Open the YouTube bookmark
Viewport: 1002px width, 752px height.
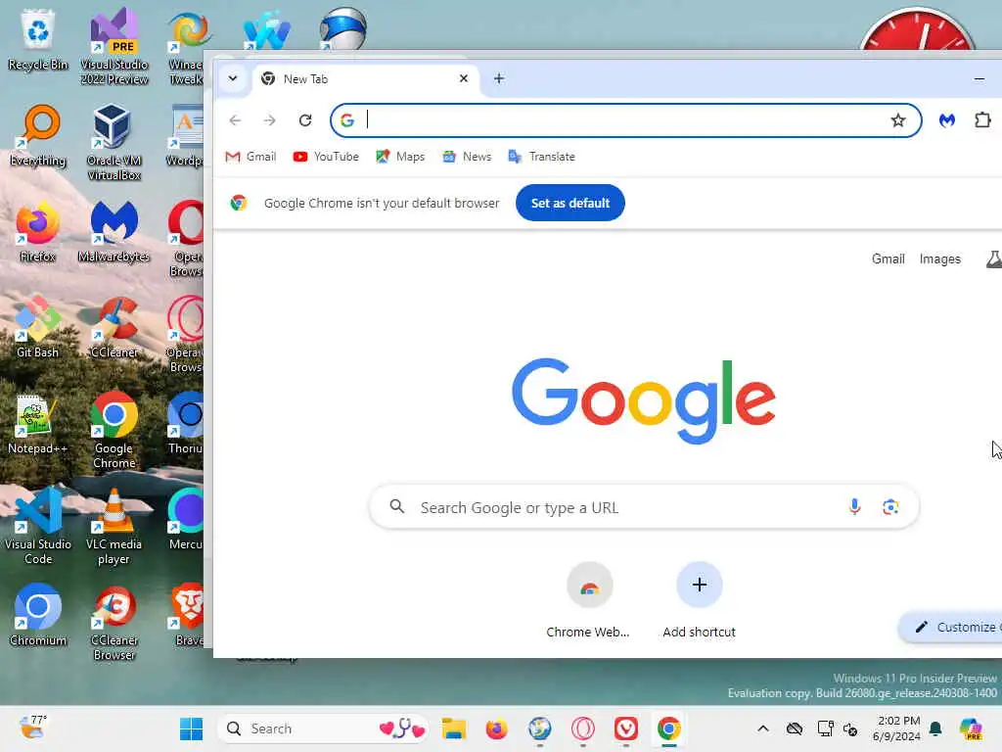[x=326, y=157]
